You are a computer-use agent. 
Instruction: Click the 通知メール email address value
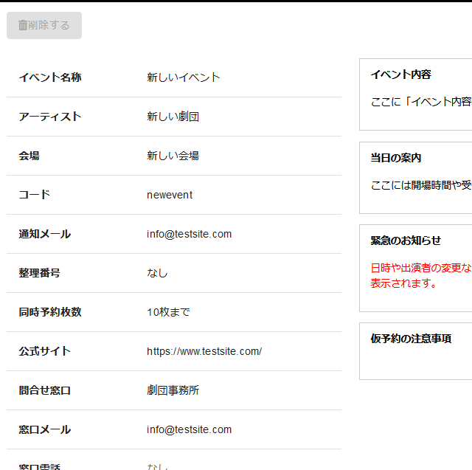click(189, 234)
